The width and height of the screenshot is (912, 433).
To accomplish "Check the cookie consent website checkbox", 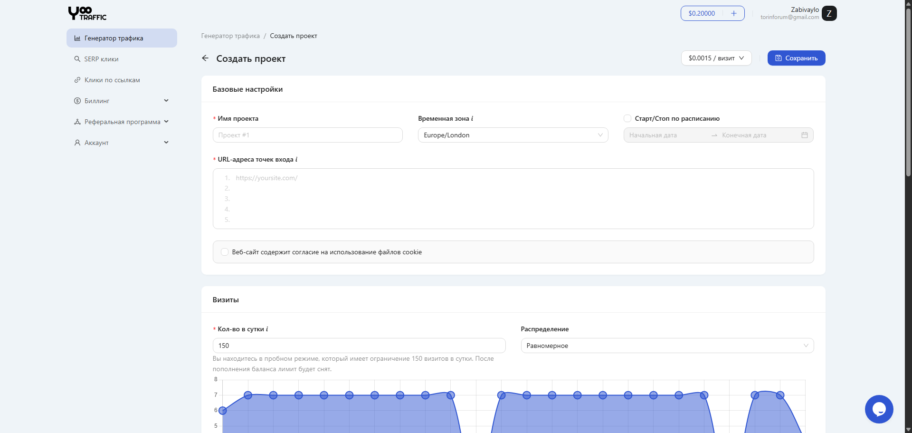I will tap(225, 252).
